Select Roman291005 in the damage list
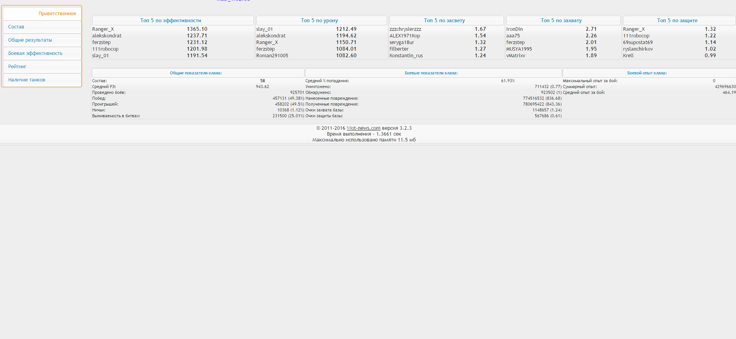736x339 pixels. click(x=272, y=56)
